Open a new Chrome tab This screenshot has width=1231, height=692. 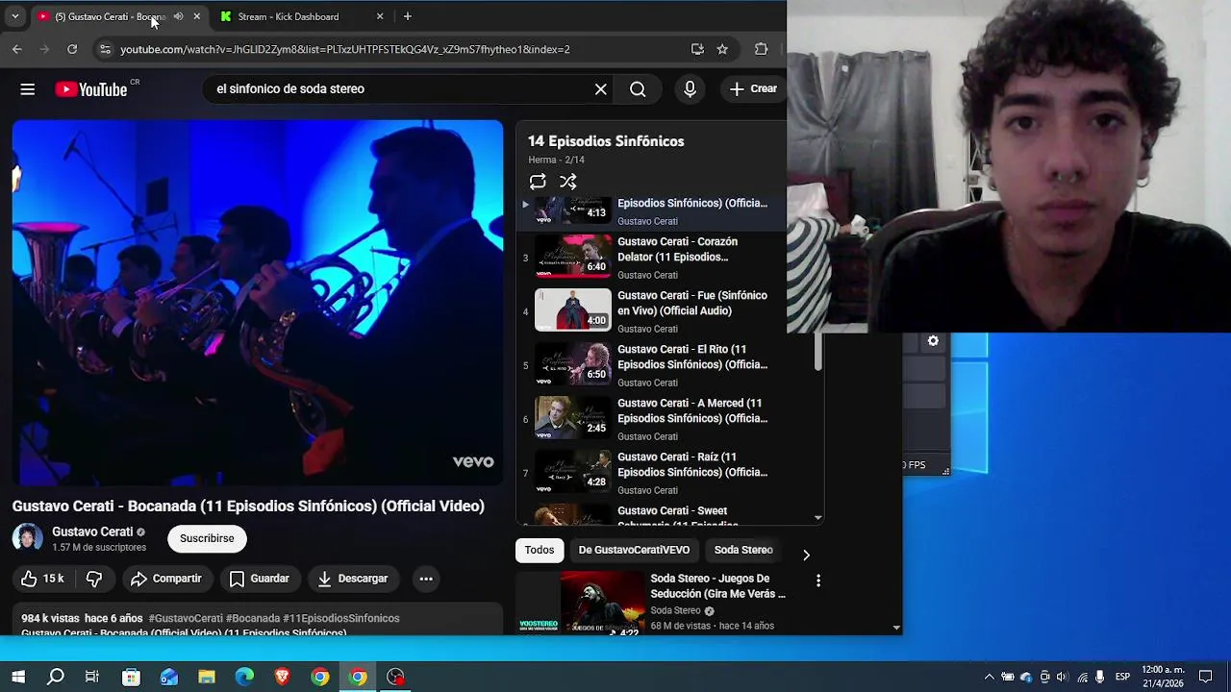[408, 16]
